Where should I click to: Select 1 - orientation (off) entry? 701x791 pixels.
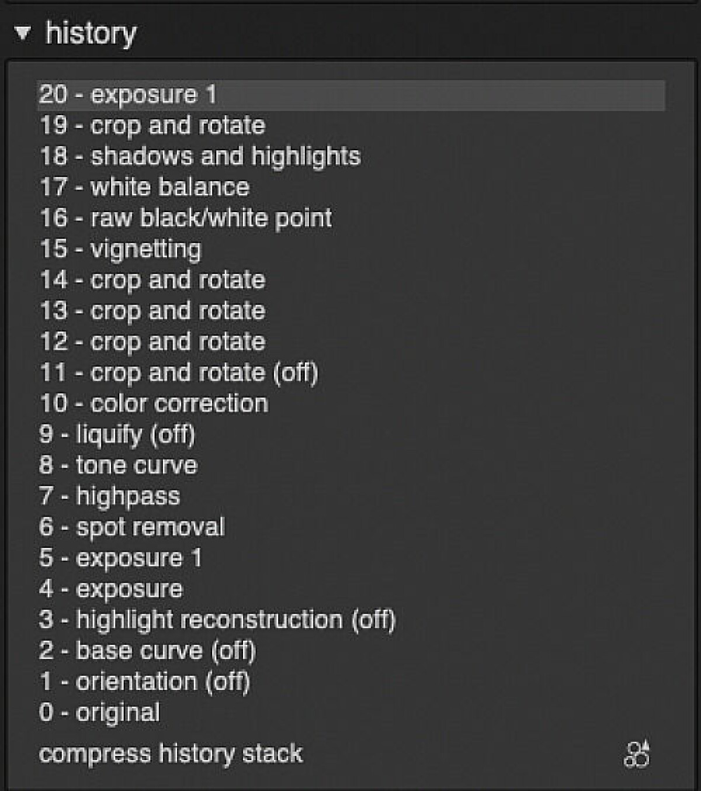[x=351, y=682]
